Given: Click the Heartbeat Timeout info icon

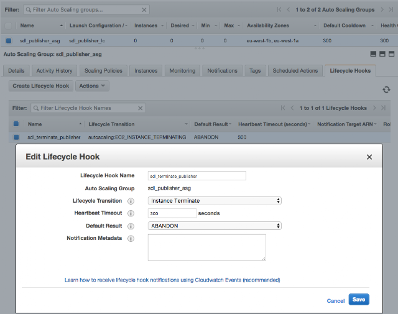Looking at the screenshot, I should (131, 213).
